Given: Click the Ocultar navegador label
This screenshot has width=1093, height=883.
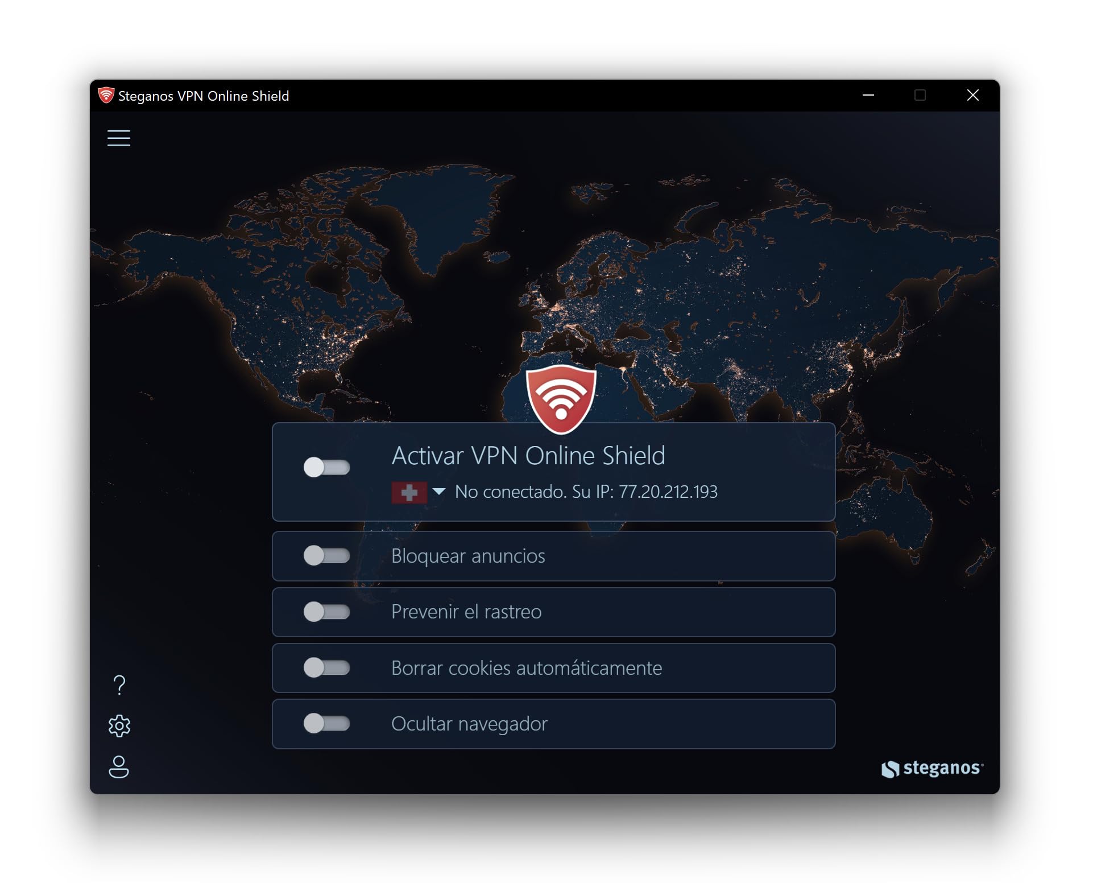Looking at the screenshot, I should pos(469,724).
